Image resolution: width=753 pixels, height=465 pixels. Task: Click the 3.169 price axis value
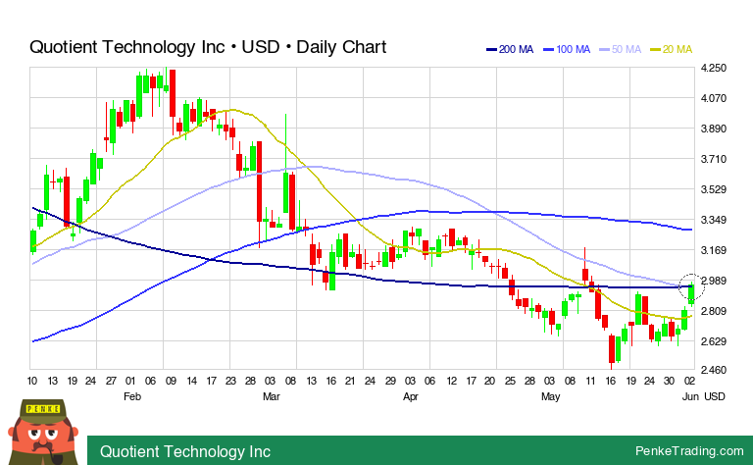[x=714, y=250]
